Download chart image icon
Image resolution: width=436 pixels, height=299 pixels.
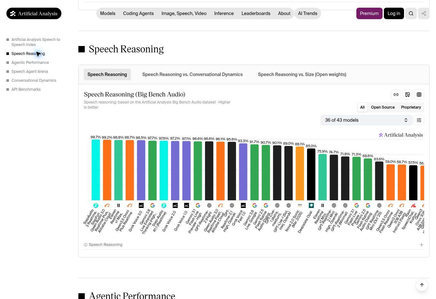coord(408,95)
